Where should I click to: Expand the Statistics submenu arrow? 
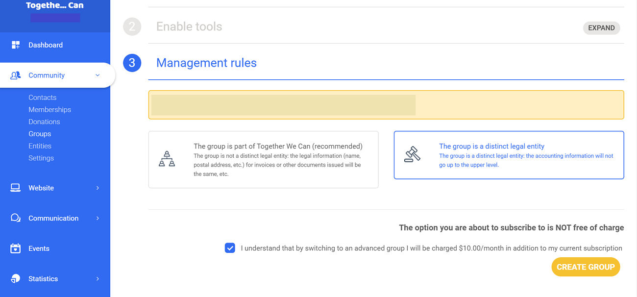(98, 279)
